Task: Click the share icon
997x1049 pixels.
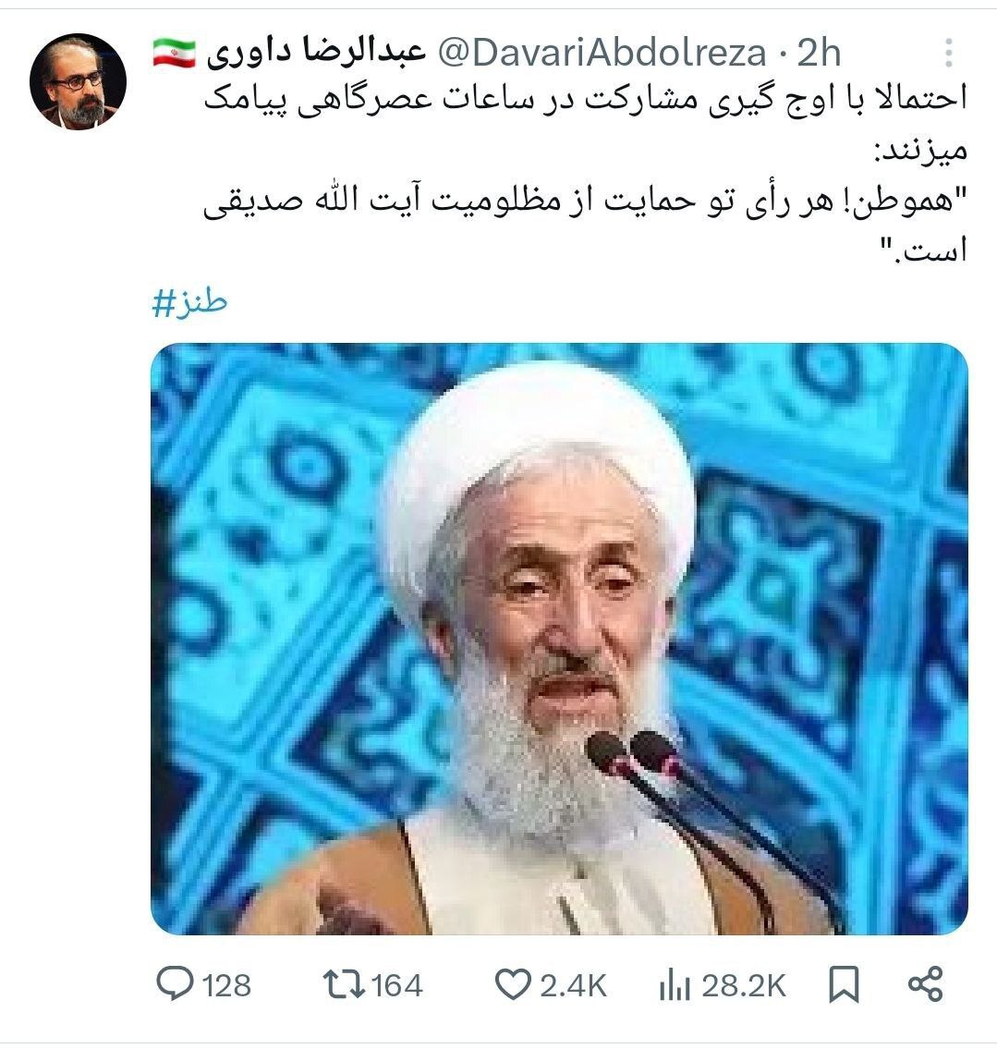Action: [926, 985]
